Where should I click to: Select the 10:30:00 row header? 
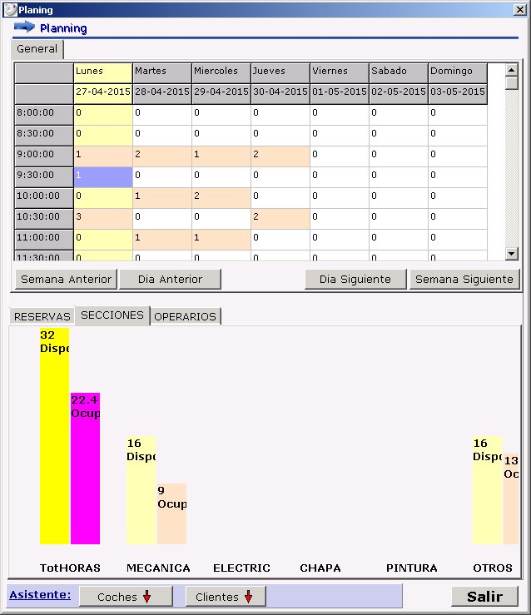click(x=44, y=219)
